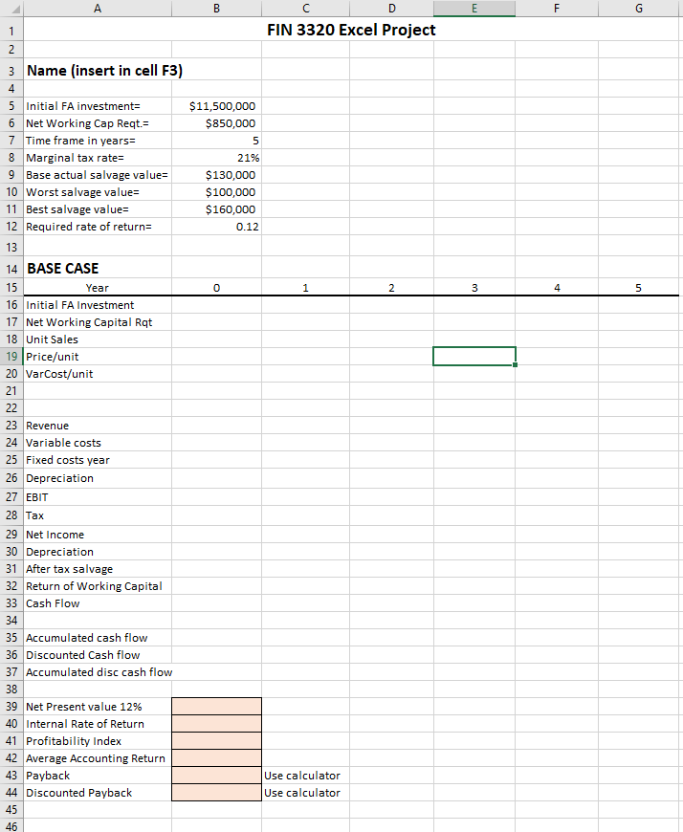Viewport: 683px width, 832px height.
Task: Click Internal Rate of Return input cell
Action: click(x=216, y=724)
